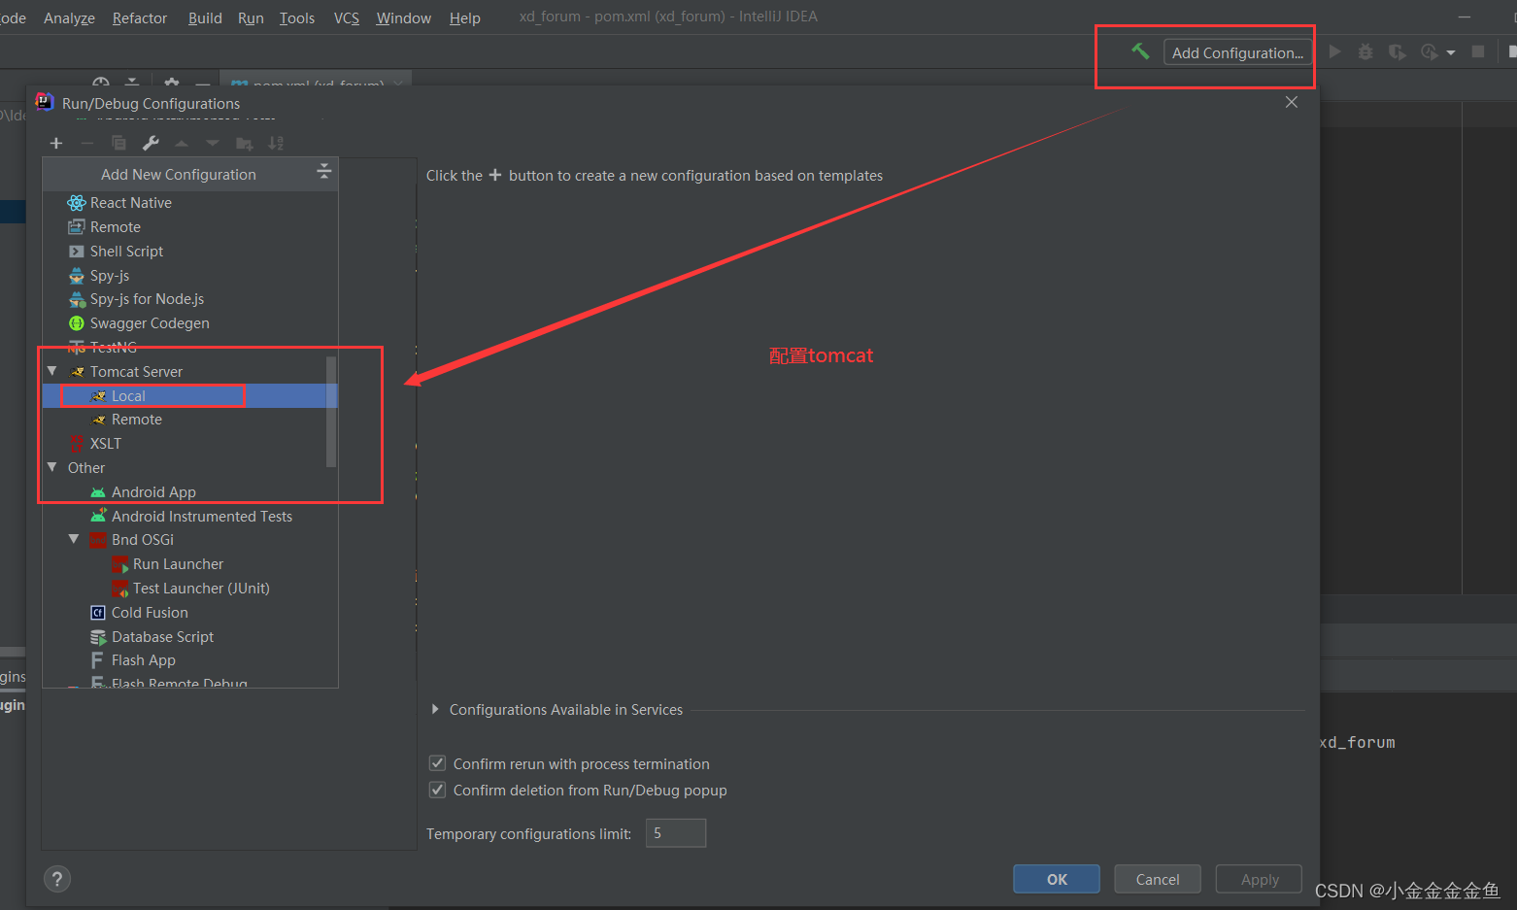Click the Create New Folder icon in dialog toolbar
1517x910 pixels.
[x=245, y=144]
